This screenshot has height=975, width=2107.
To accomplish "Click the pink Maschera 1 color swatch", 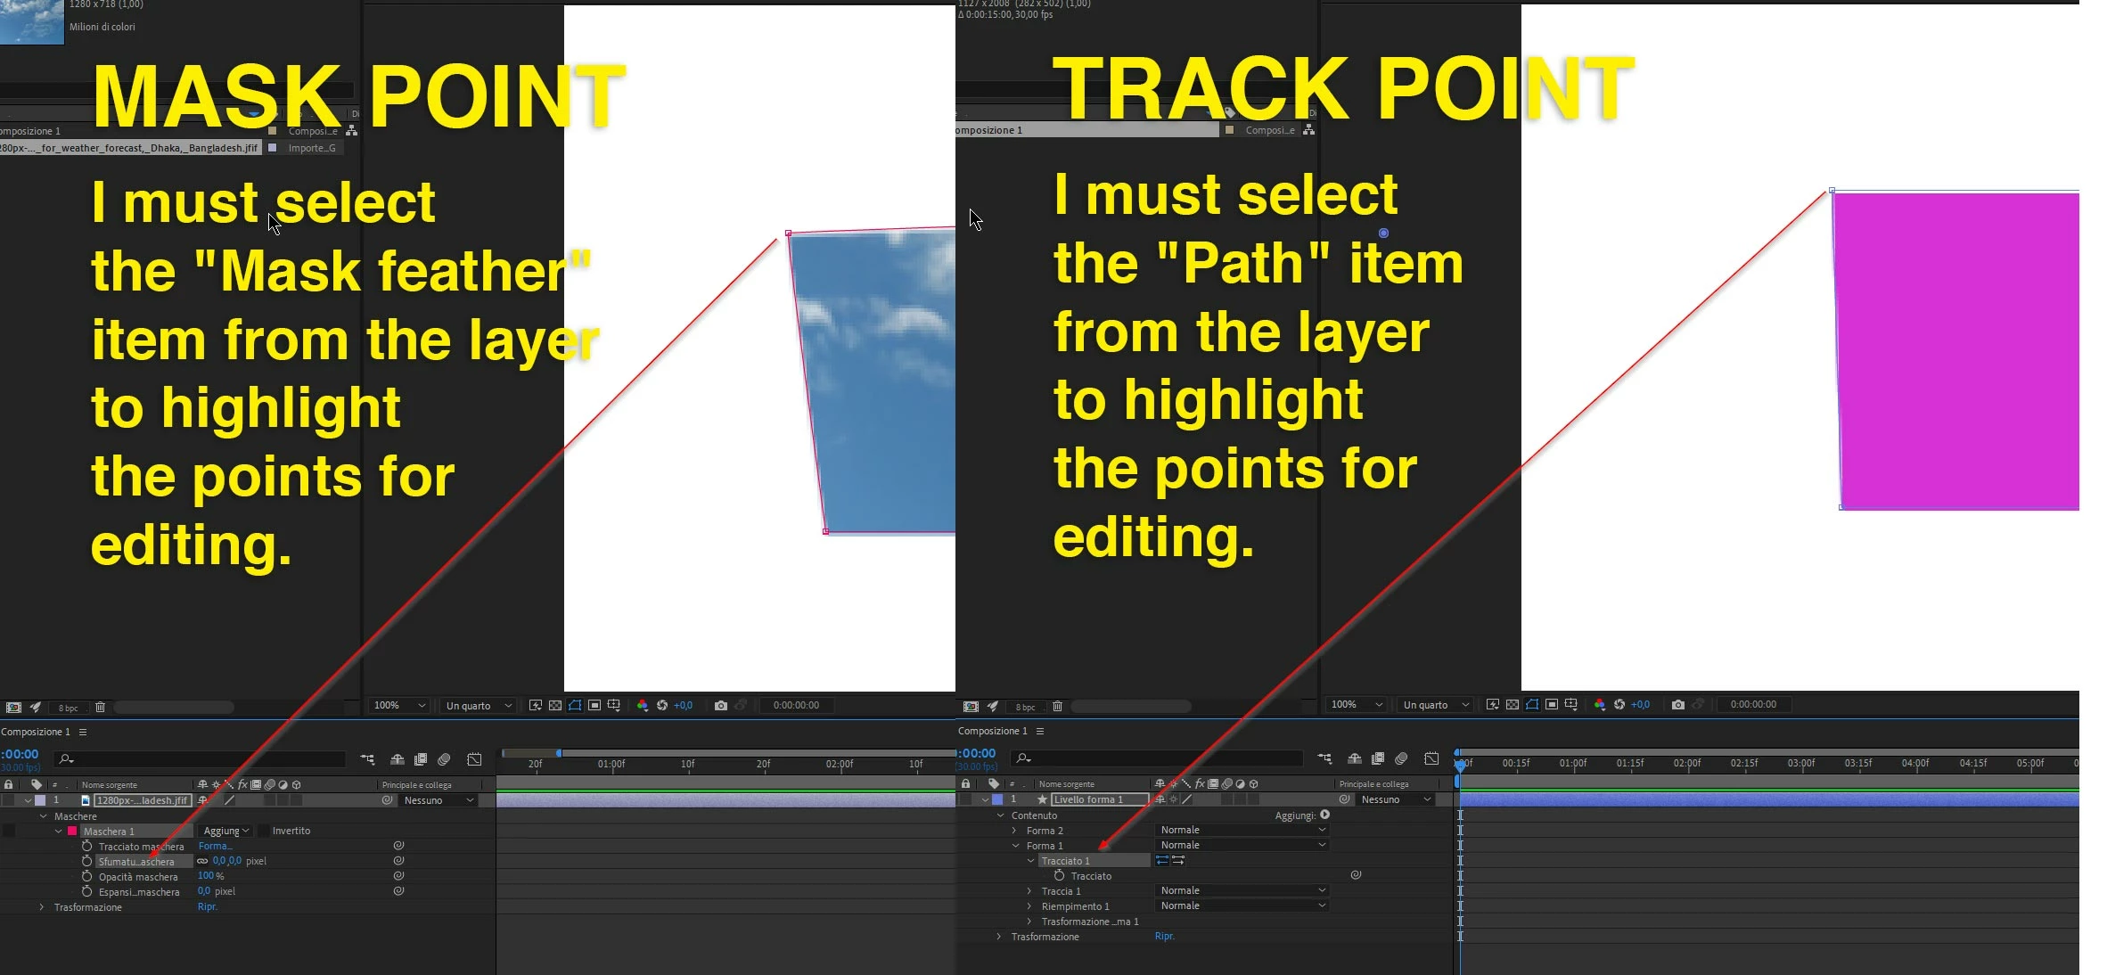I will 72,831.
